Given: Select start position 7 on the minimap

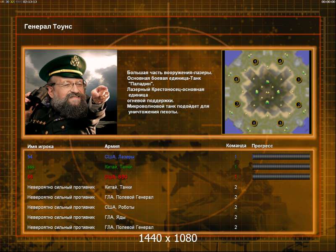Looking at the screenshot, I should [x=237, y=104].
